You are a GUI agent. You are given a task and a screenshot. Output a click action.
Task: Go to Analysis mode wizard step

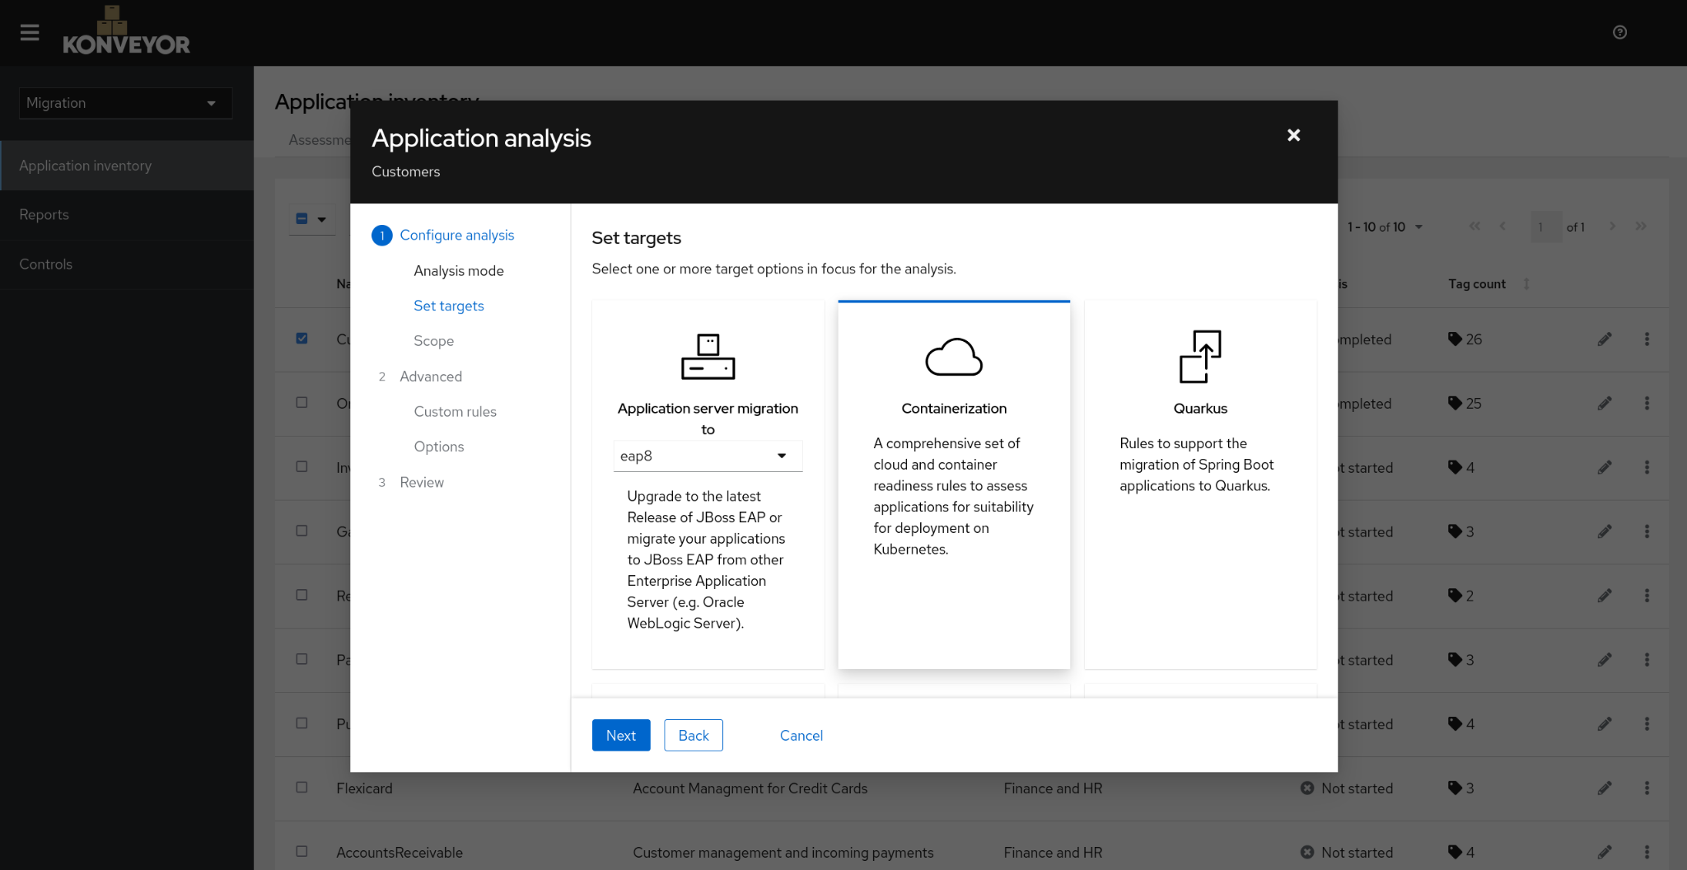(x=458, y=271)
